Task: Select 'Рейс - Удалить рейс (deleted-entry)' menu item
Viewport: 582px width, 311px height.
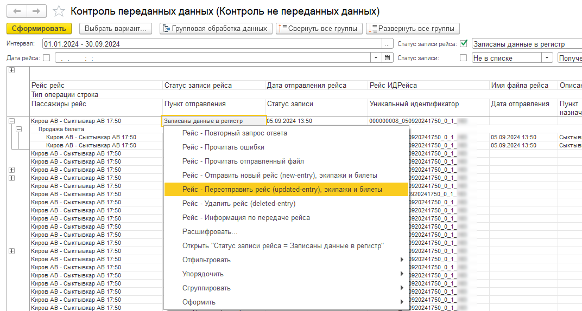Action: (239, 204)
